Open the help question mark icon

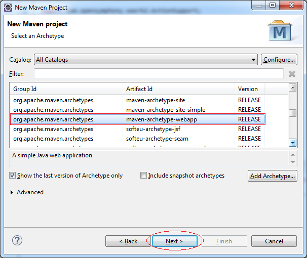pyautogui.click(x=17, y=240)
